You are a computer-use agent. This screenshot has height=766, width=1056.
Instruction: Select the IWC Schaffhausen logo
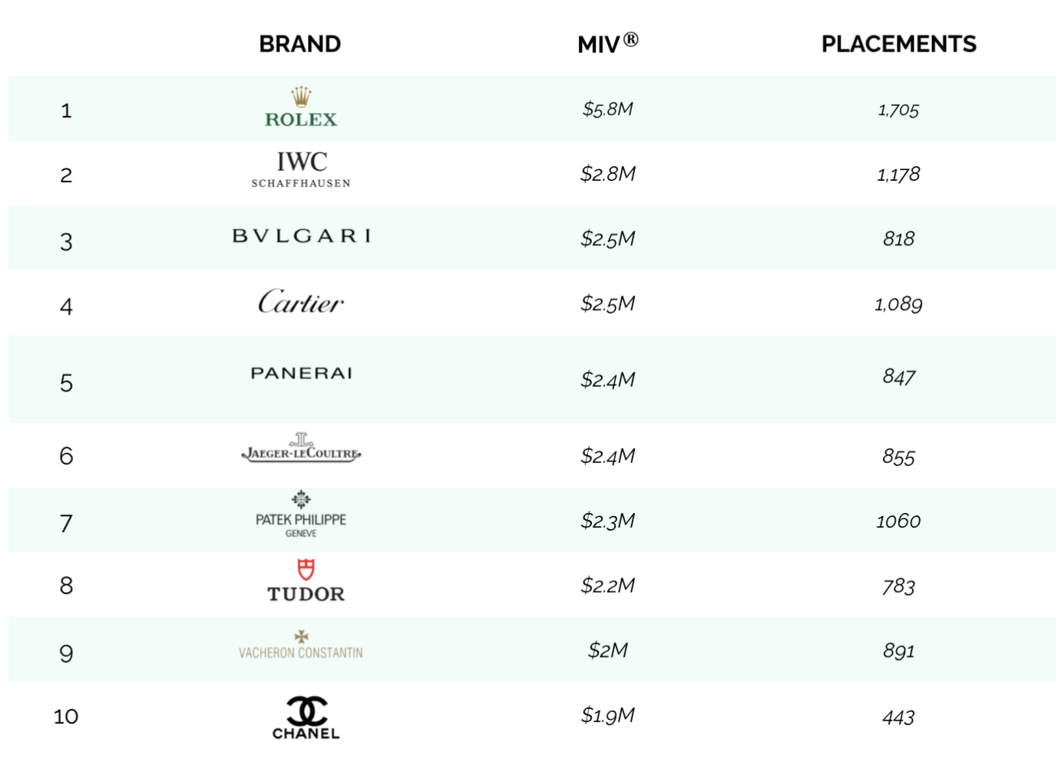301,169
